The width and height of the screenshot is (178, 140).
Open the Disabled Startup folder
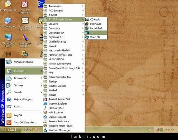coord(64,41)
